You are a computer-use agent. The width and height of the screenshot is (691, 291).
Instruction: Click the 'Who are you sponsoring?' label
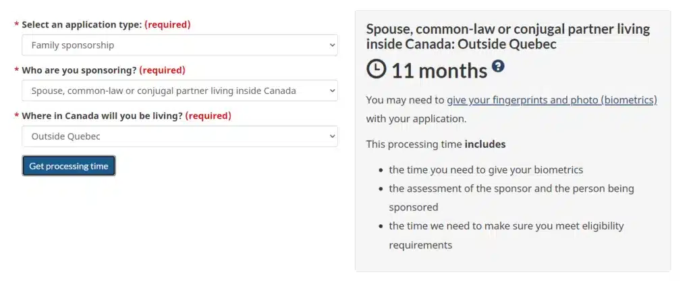tap(79, 70)
